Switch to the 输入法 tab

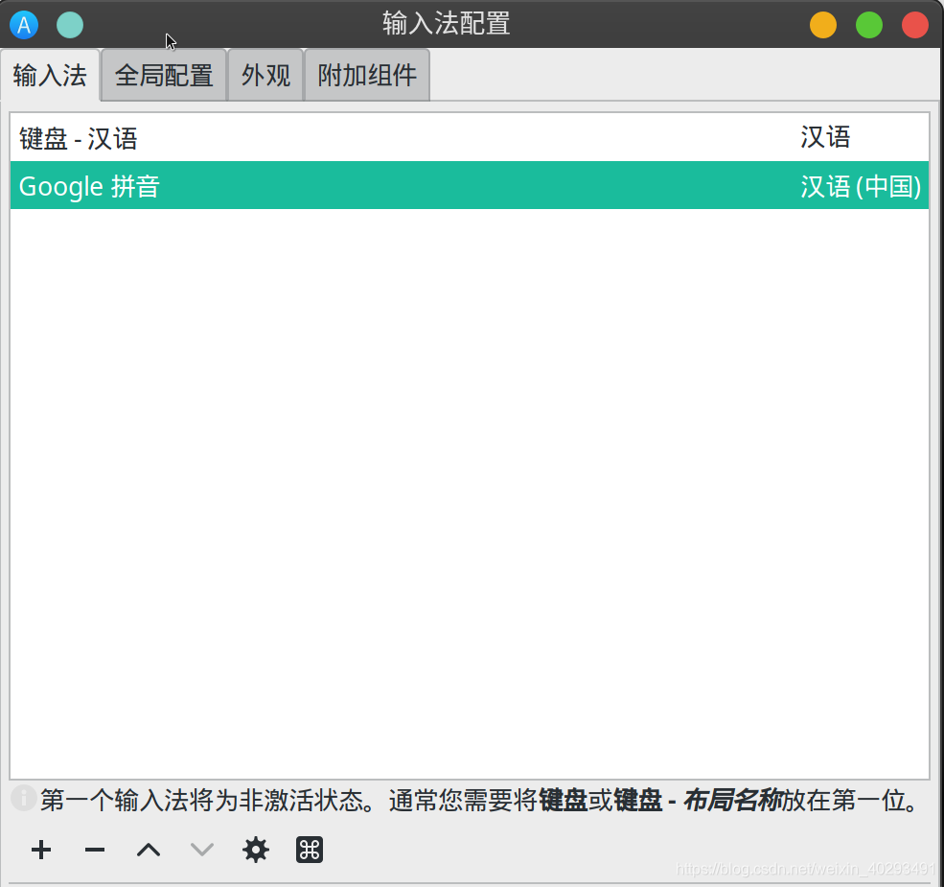(x=50, y=76)
